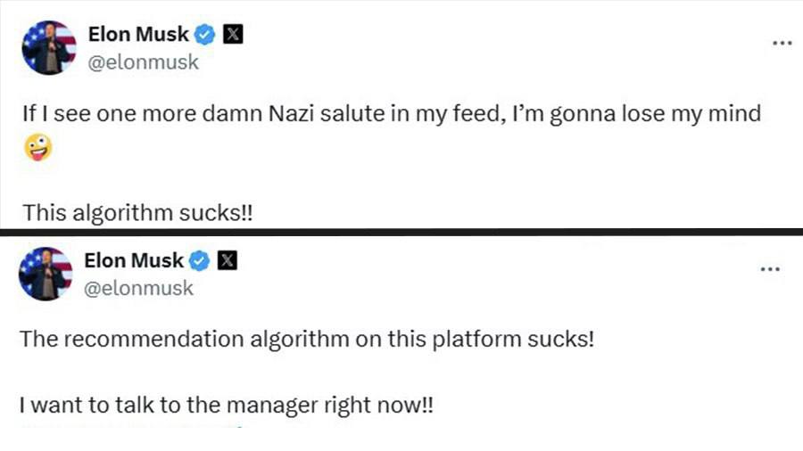Click the black divider between the two posts
The width and height of the screenshot is (803, 451).
point(401,233)
